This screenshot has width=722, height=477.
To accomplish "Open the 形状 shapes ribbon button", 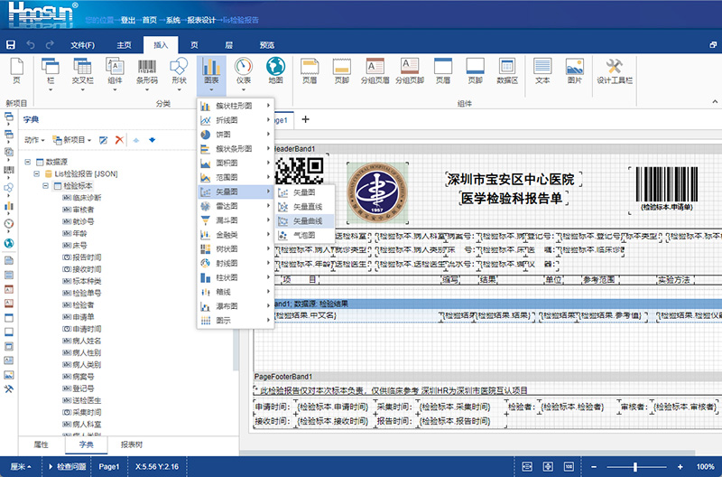I will 179,74.
